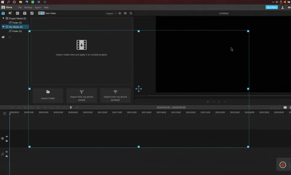Open the Text titles panel icon
The height and width of the screenshot is (175, 291).
pos(25,13)
